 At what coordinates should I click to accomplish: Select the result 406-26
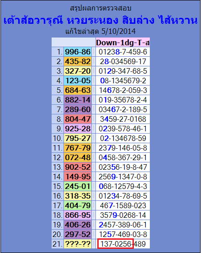coord(78,225)
